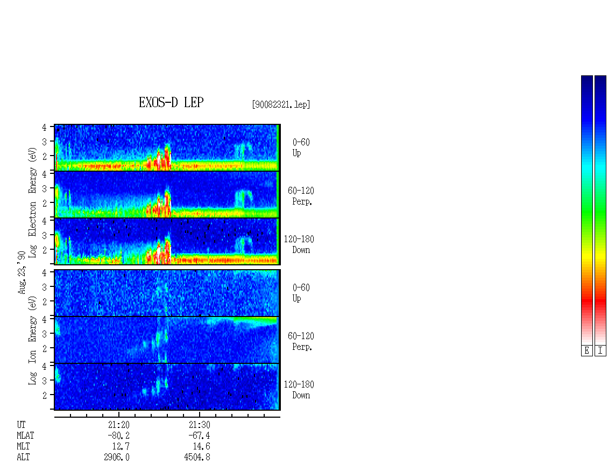This screenshot has height=471, width=608.
Task: Click the ALT row label
Action: point(23,458)
